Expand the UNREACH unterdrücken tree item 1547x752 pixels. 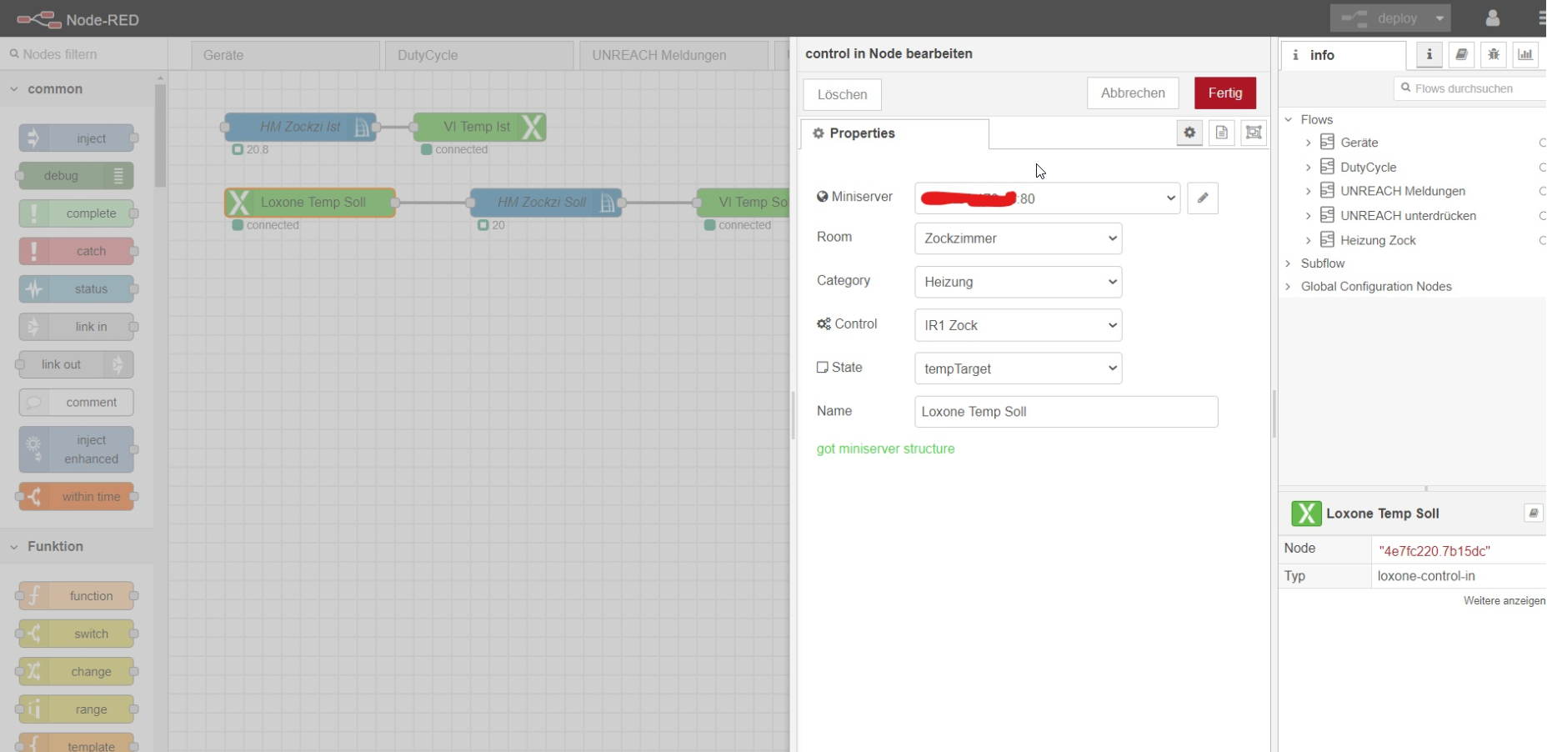pos(1309,216)
